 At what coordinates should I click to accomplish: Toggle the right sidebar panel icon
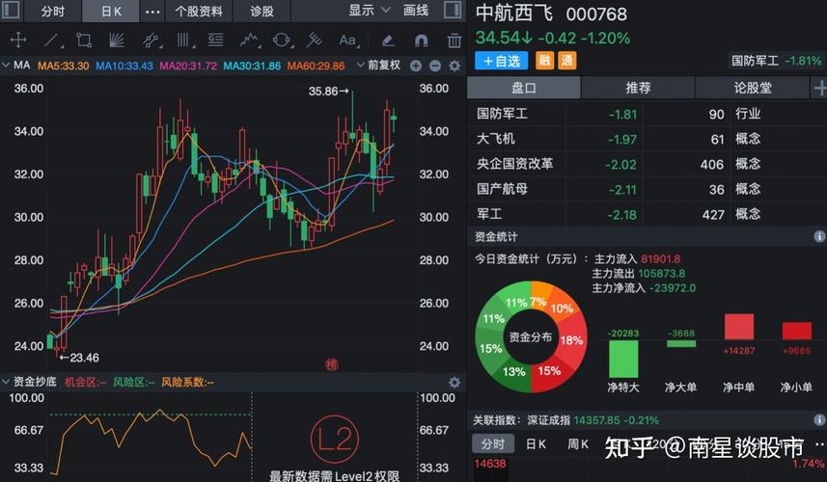[453, 10]
